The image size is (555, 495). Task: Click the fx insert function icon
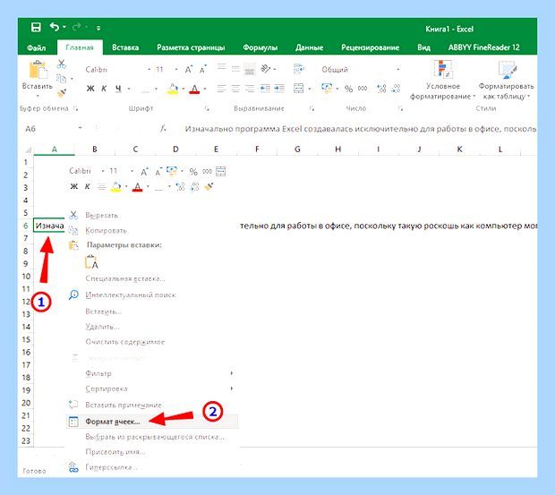click(x=163, y=128)
